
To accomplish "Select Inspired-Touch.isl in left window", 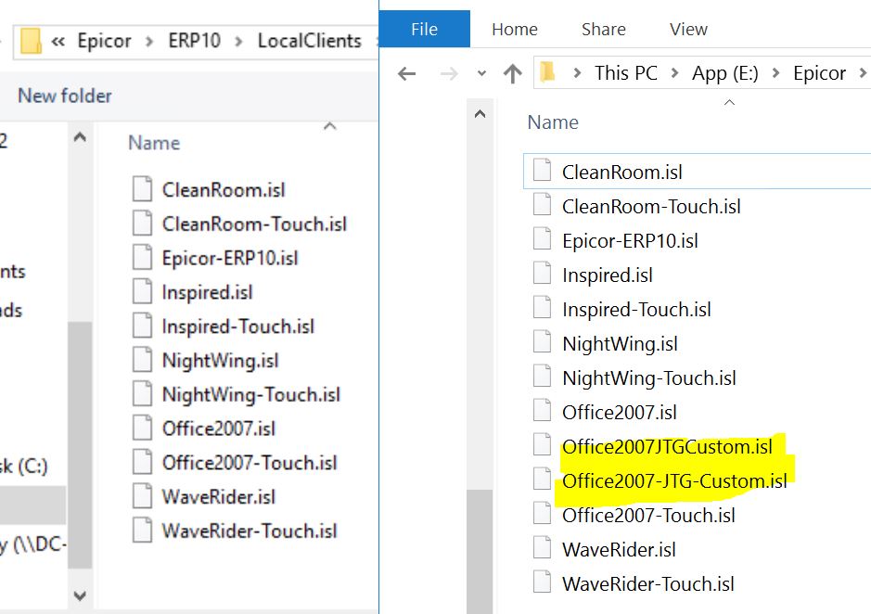I will click(237, 326).
